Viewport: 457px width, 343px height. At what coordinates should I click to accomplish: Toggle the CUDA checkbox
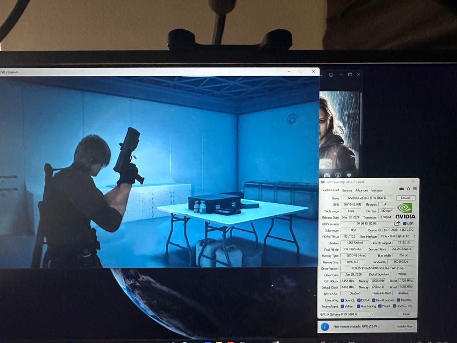[359, 300]
